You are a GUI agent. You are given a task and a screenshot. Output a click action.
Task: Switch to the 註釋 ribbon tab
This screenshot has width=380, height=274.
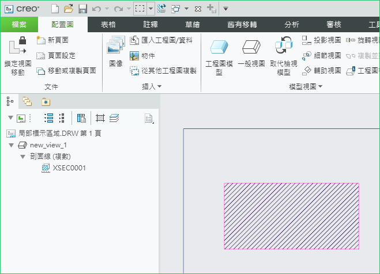(x=152, y=25)
